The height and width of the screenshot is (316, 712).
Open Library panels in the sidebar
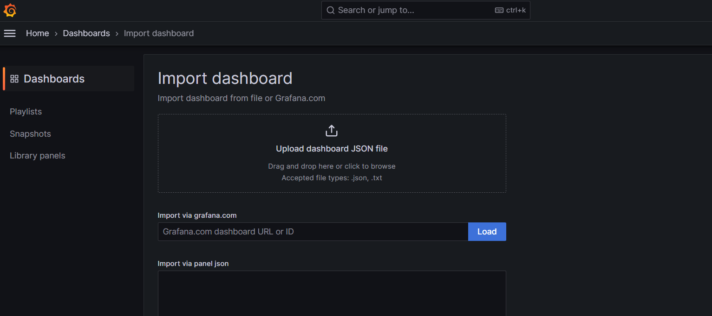coord(38,156)
